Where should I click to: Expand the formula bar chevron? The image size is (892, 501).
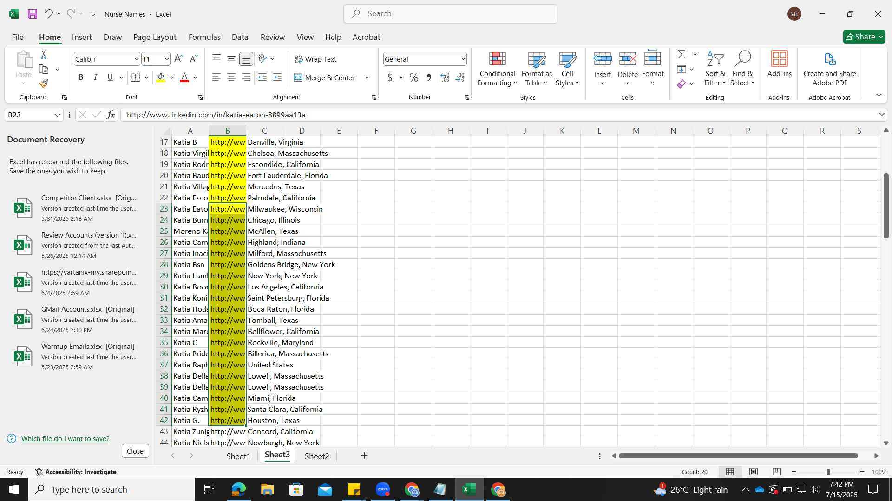[881, 115]
